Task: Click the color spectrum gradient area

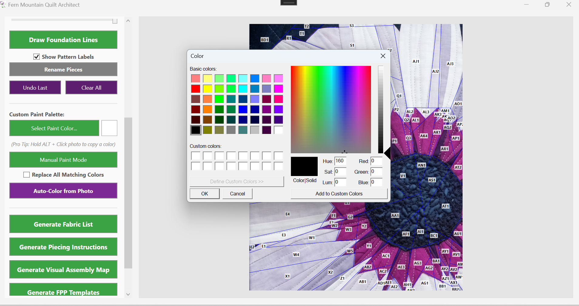Action: [x=331, y=109]
